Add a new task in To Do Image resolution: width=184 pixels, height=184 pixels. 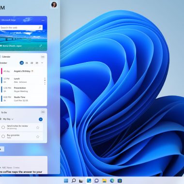coord(41,119)
